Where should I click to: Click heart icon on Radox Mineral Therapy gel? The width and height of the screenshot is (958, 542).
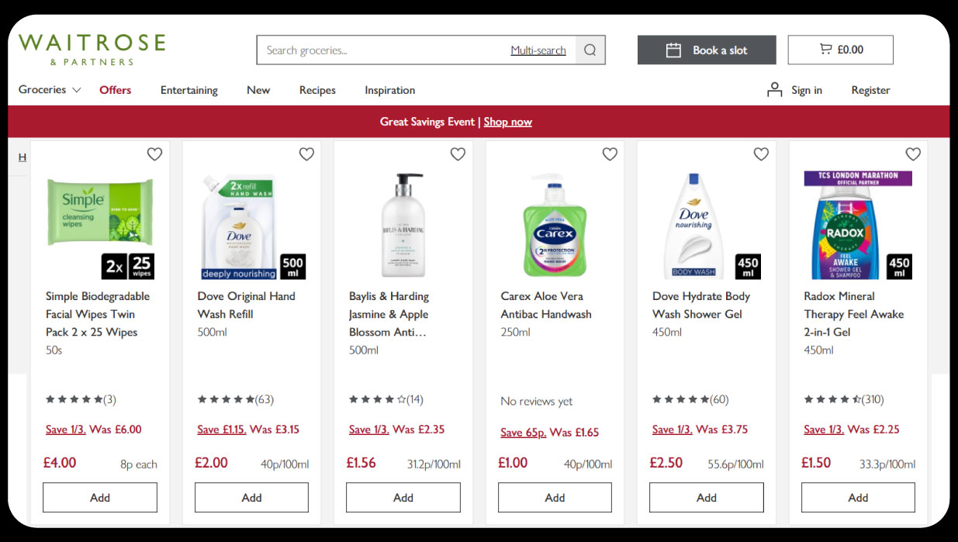pyautogui.click(x=913, y=154)
